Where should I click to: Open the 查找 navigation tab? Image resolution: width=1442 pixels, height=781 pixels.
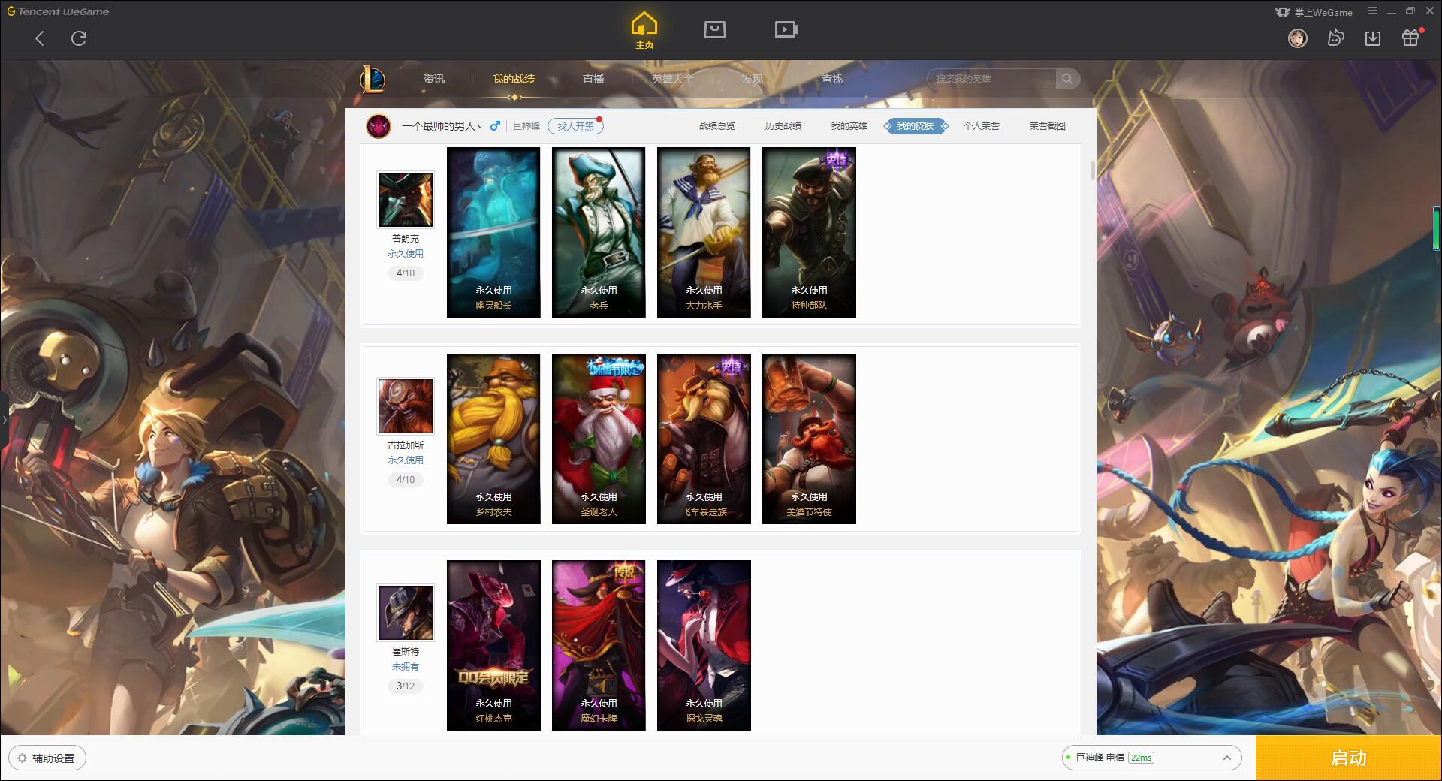coord(832,79)
